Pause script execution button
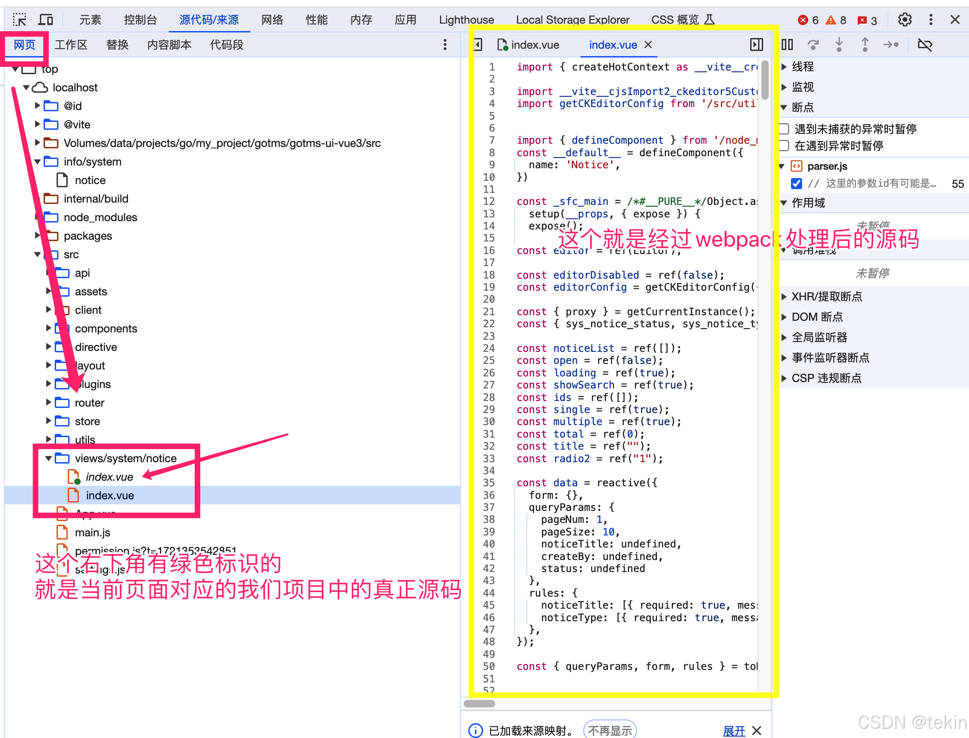The width and height of the screenshot is (969, 738). point(787,45)
